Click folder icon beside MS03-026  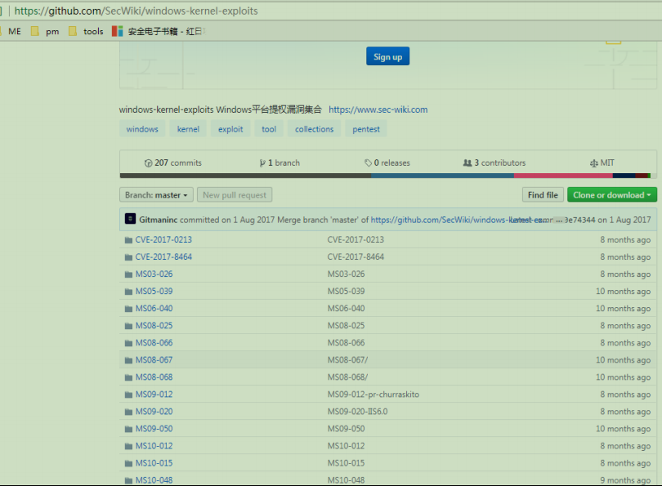tap(129, 274)
